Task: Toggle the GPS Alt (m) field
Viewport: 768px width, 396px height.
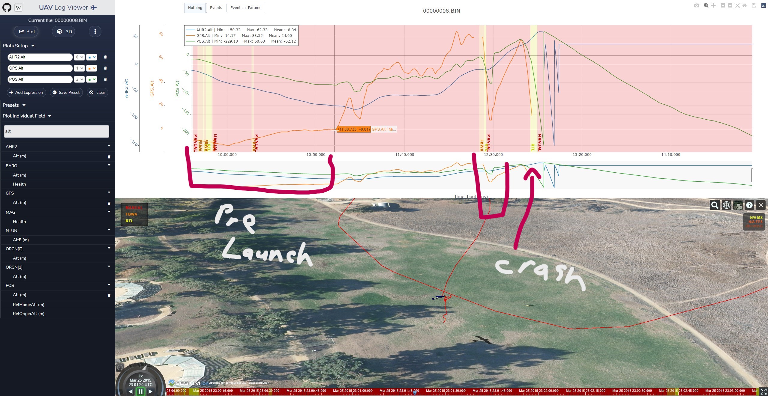Action: point(19,202)
